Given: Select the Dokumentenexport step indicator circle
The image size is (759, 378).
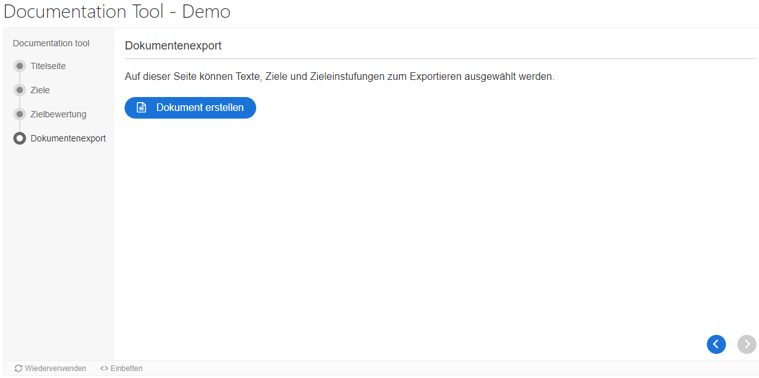Looking at the screenshot, I should (20, 138).
